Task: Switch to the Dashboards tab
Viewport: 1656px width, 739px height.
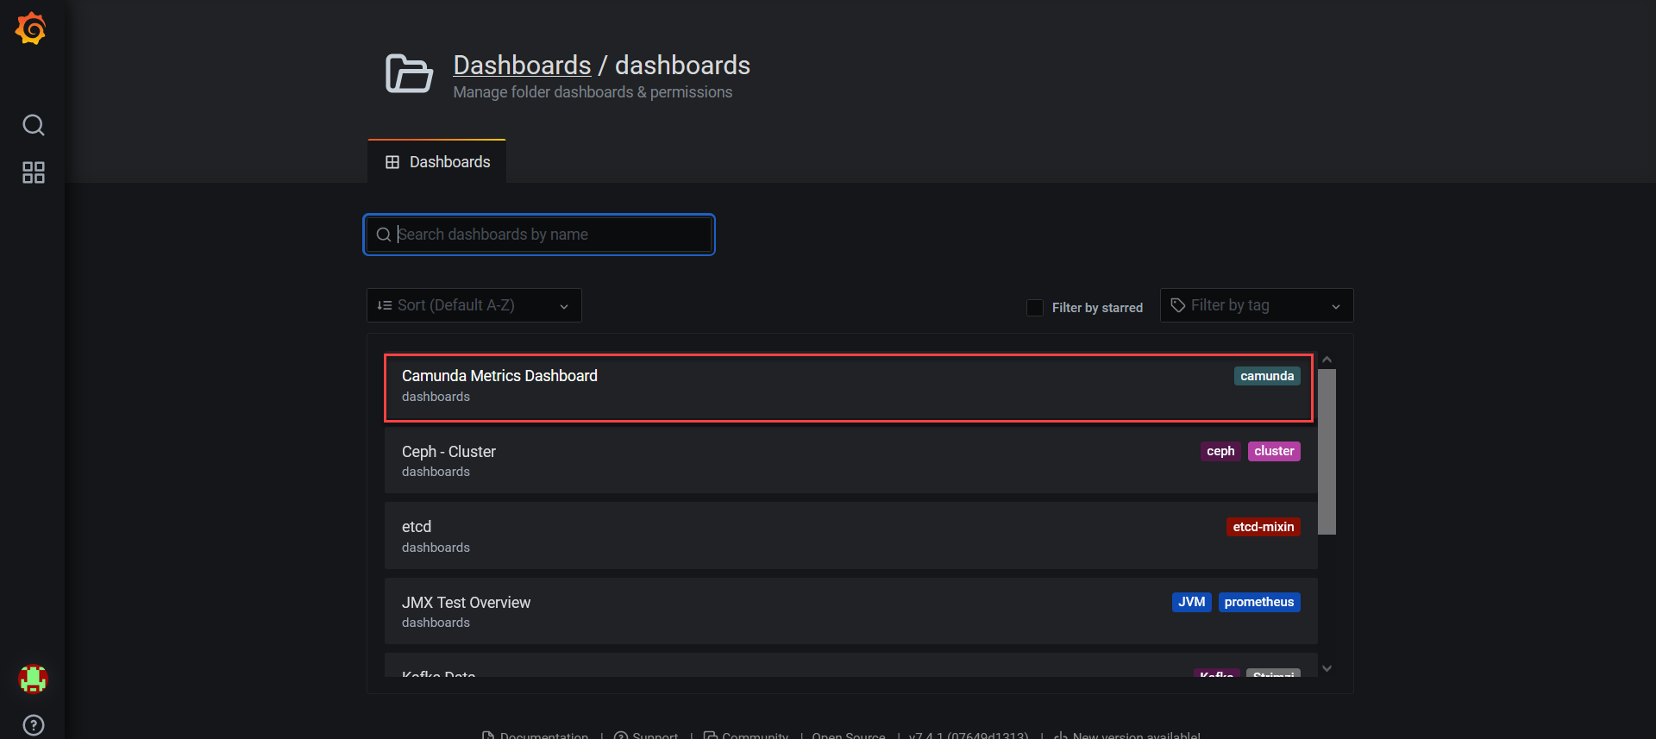Action: (x=437, y=162)
